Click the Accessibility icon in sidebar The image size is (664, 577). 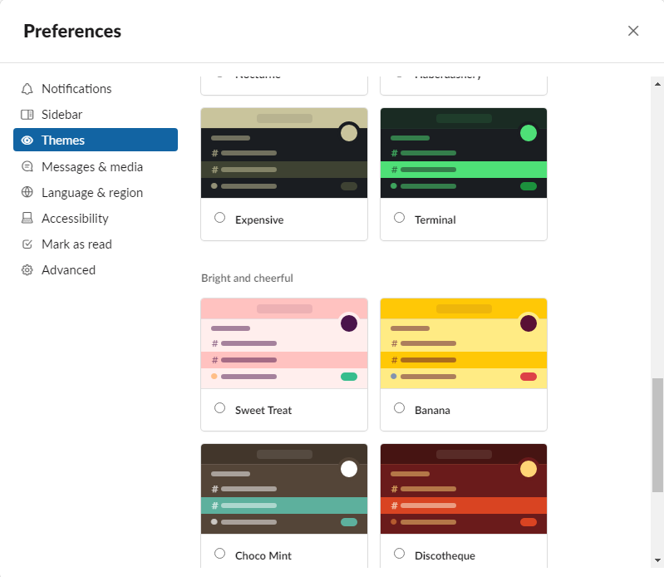27,218
